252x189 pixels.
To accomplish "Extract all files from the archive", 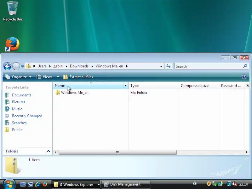I will 78,77.
